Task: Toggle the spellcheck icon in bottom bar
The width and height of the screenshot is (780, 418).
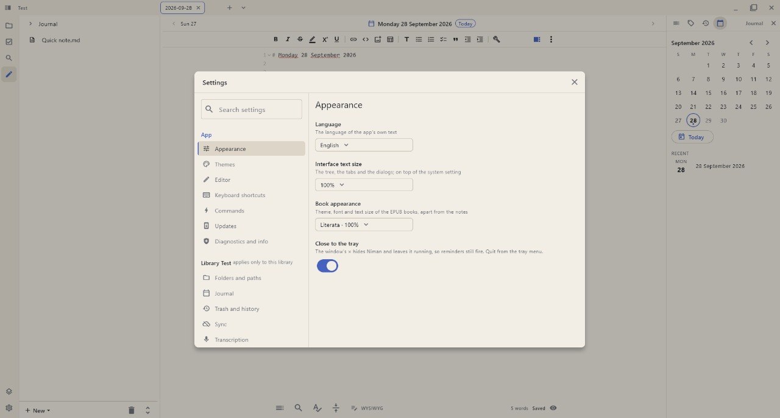Action: (317, 408)
